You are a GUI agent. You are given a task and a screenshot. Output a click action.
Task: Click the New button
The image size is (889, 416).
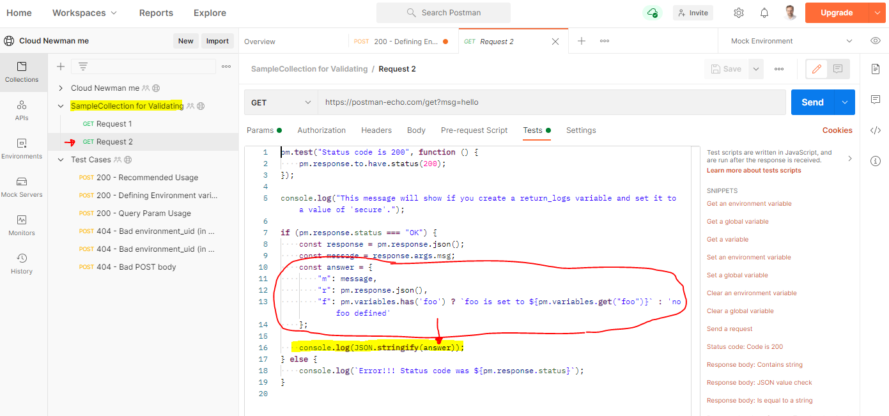(x=185, y=41)
